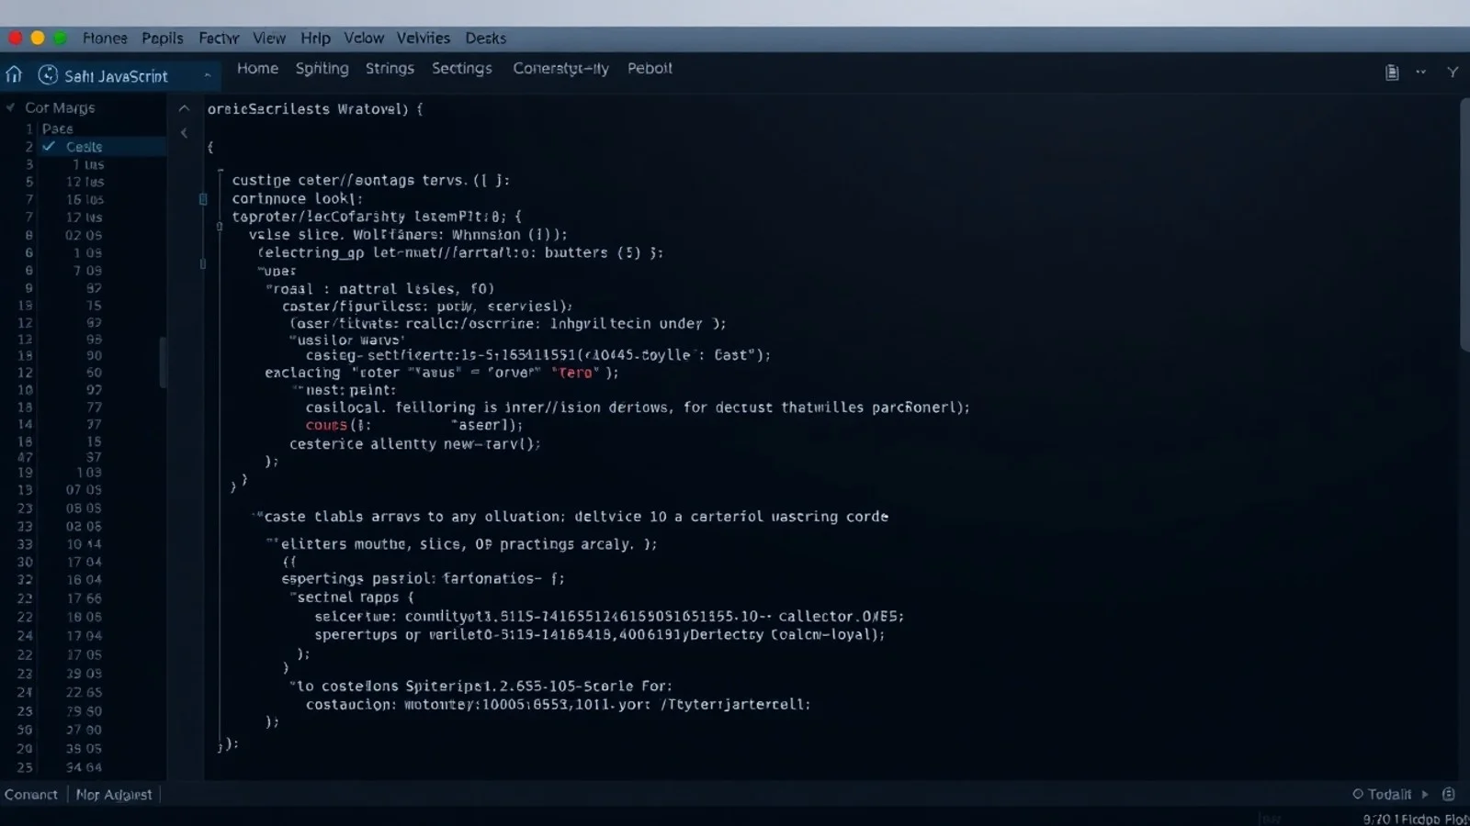
Task: Click the fold marker beside 'custipe ceter' line
Action: pyautogui.click(x=220, y=172)
